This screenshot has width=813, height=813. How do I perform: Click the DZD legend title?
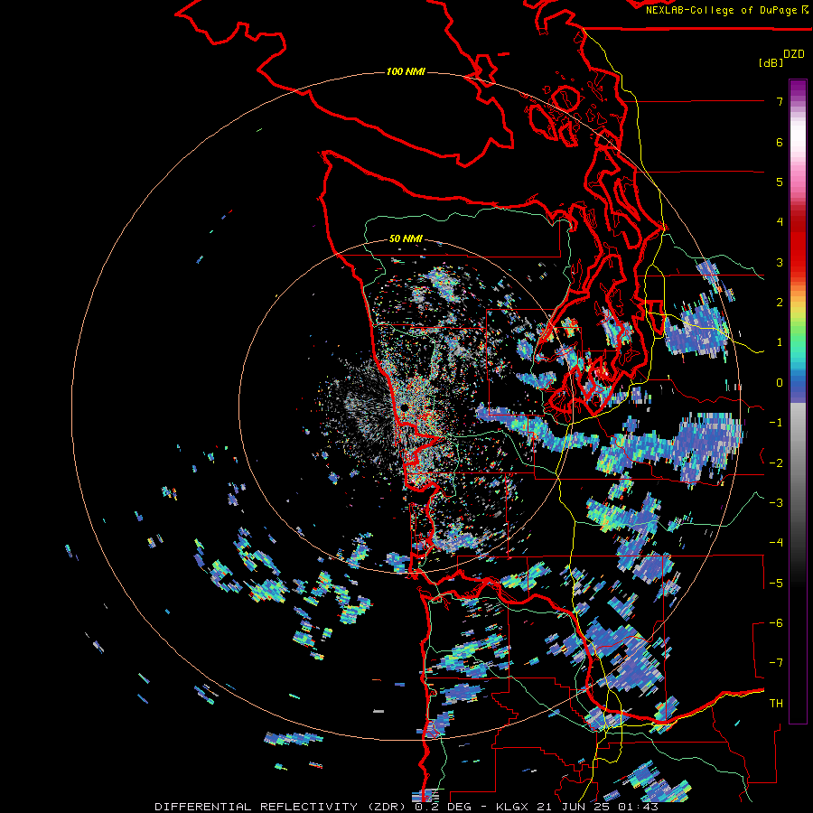[794, 54]
